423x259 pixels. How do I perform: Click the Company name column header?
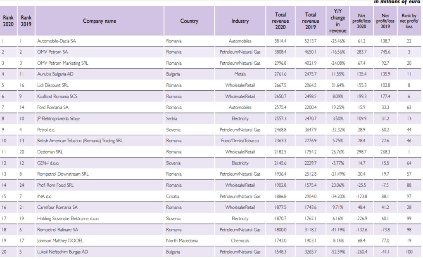[99, 21]
